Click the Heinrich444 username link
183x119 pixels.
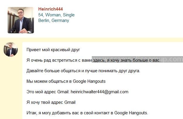[x=51, y=9]
